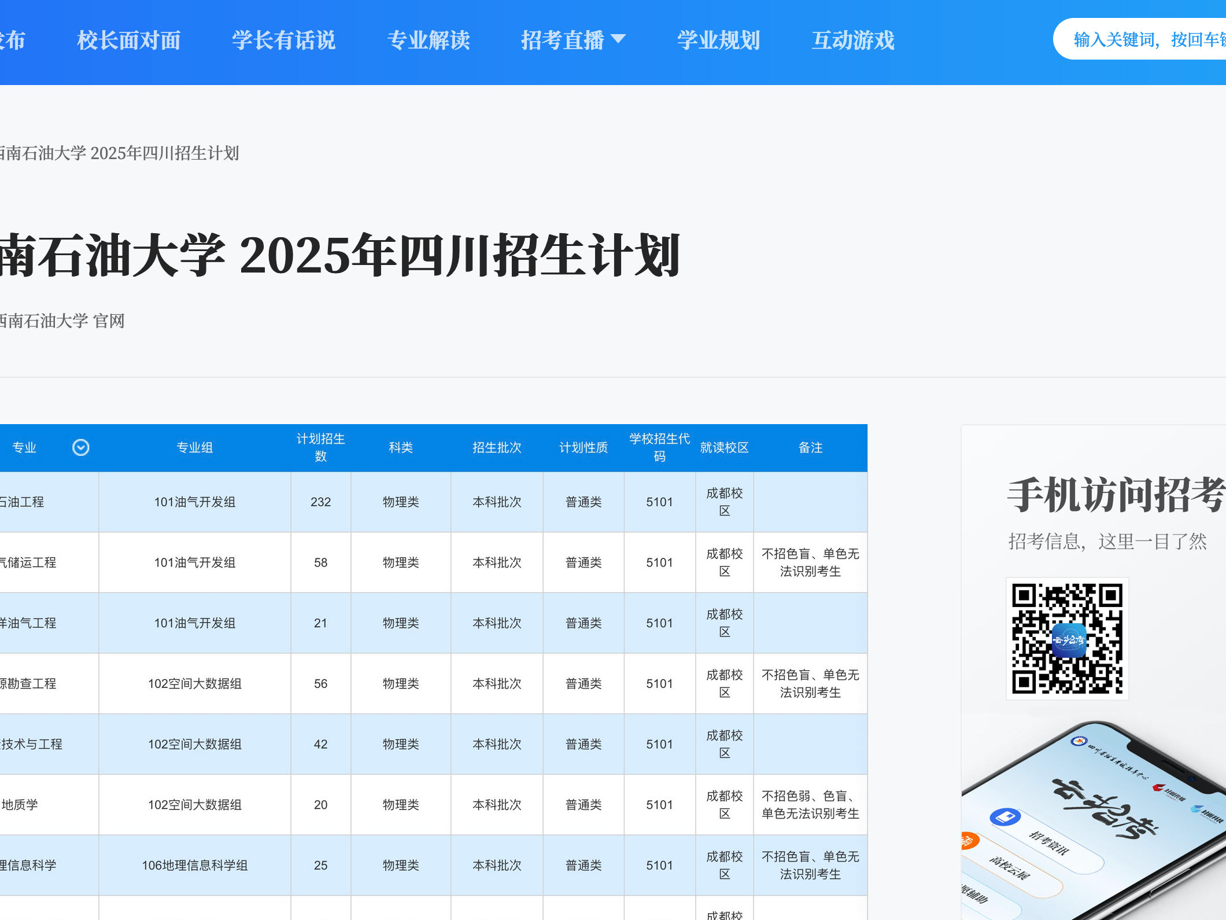Click the 专业组 column header
The height and width of the screenshot is (920, 1226).
(195, 448)
